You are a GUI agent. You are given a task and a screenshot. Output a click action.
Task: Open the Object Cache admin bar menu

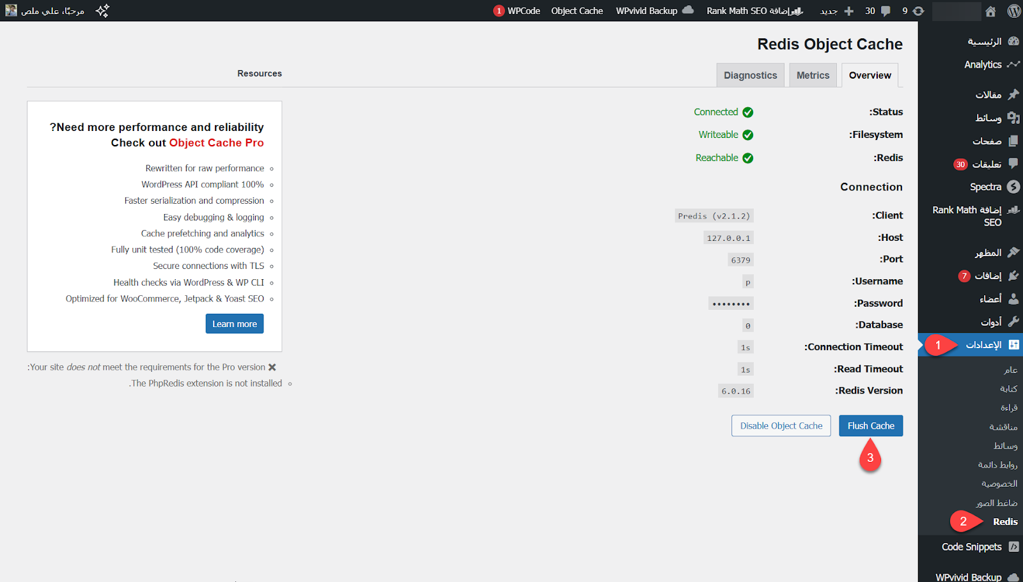[x=577, y=11]
